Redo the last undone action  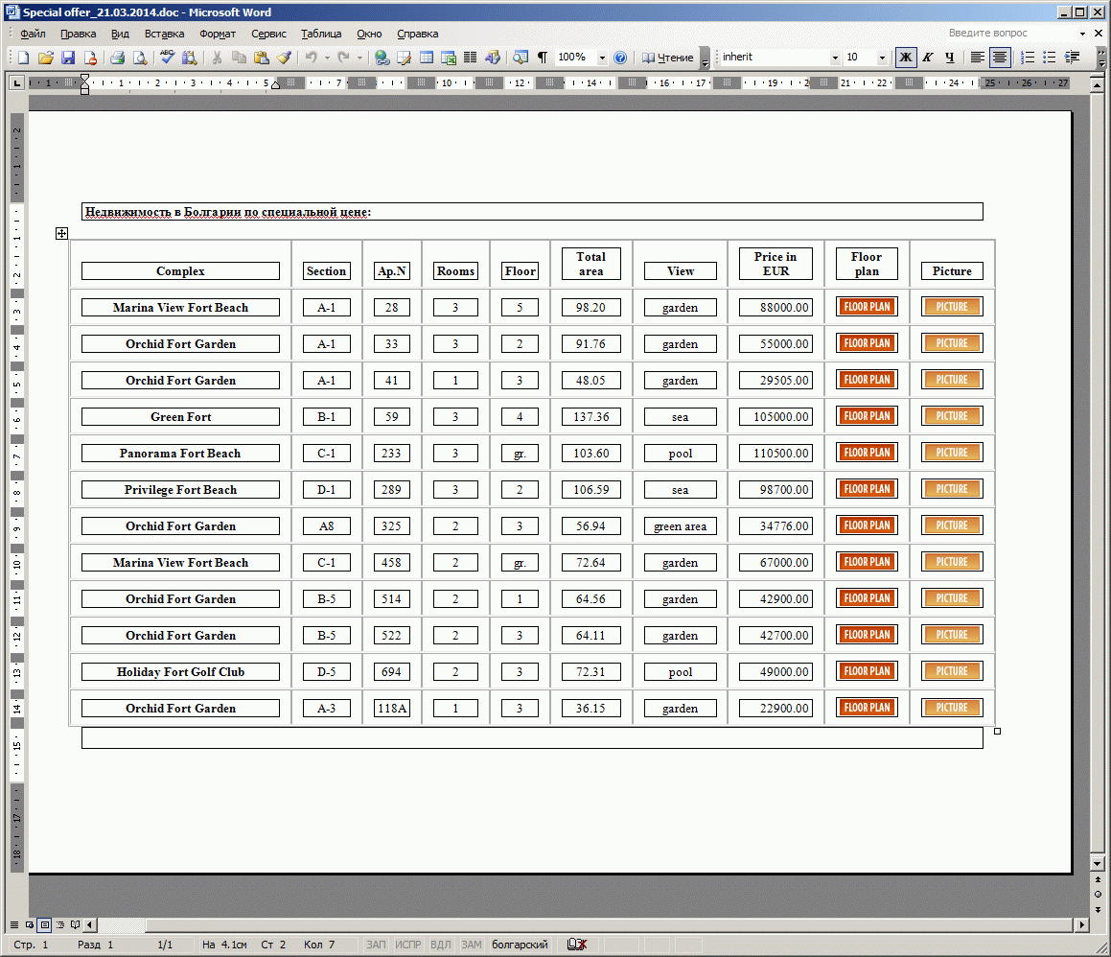coord(343,58)
